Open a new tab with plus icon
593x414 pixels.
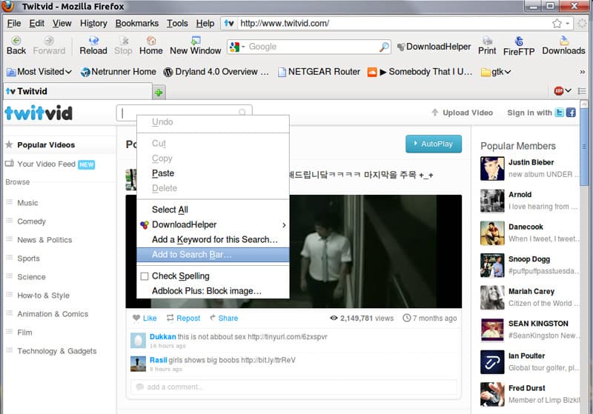click(159, 92)
